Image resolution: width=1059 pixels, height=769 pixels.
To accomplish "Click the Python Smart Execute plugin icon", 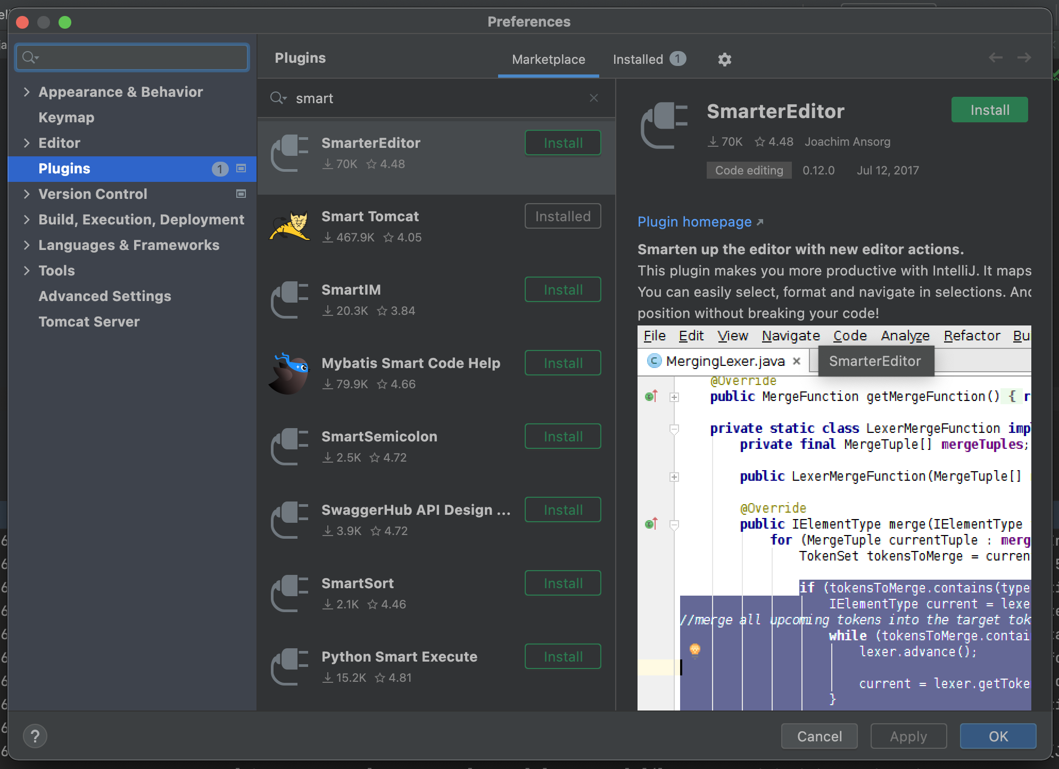I will (x=289, y=666).
